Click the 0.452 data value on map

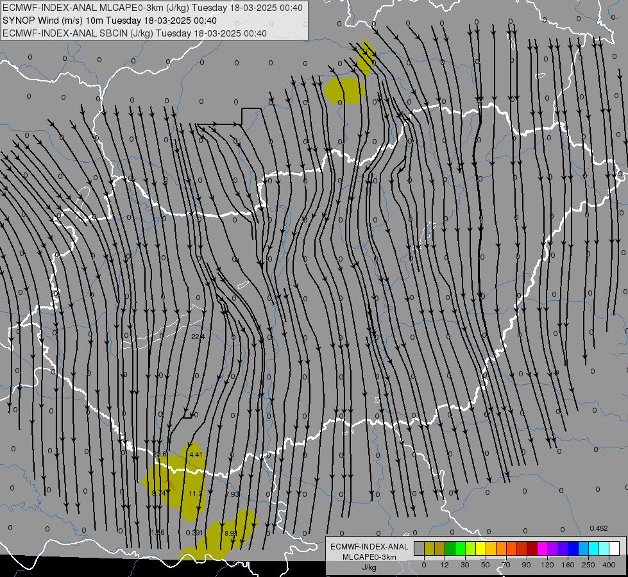[x=598, y=528]
